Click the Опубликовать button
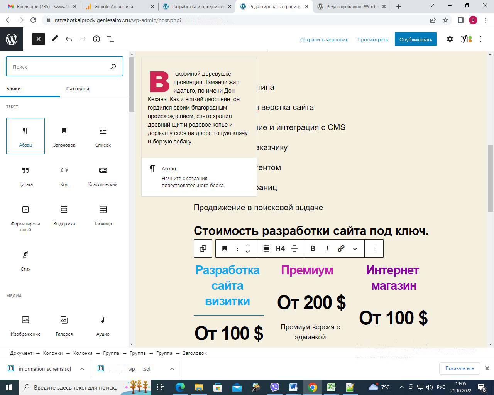Image resolution: width=494 pixels, height=395 pixels. tap(416, 39)
